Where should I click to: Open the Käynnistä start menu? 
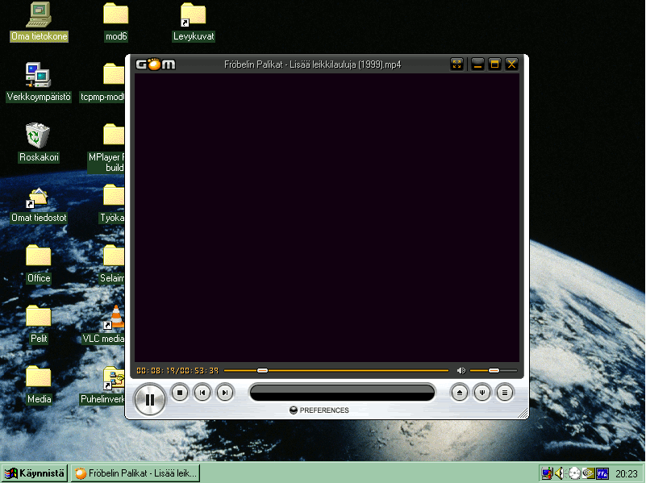click(x=35, y=473)
